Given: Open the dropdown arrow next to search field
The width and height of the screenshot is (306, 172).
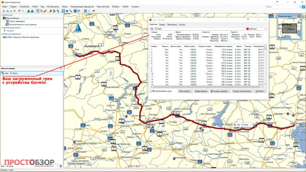Looking at the screenshot, I should (300, 7).
